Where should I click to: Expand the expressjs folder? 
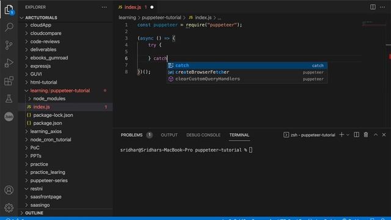coord(40,66)
